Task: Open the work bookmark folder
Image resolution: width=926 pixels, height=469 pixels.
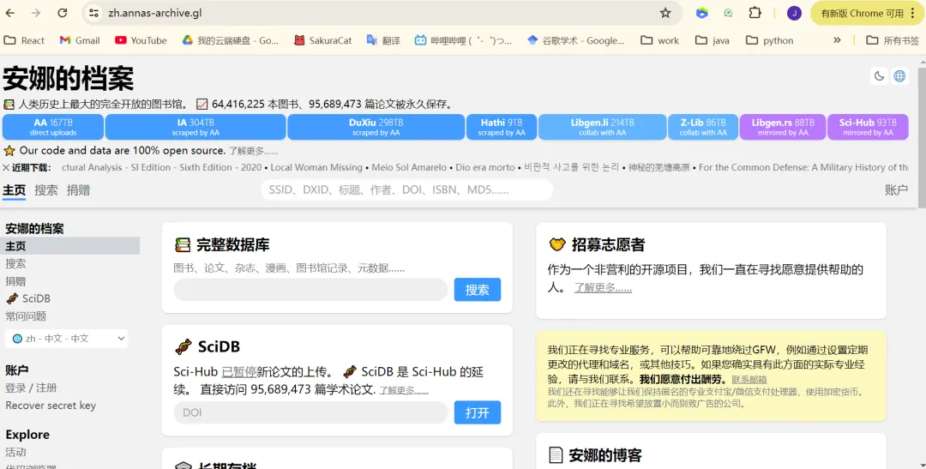Action: 660,40
